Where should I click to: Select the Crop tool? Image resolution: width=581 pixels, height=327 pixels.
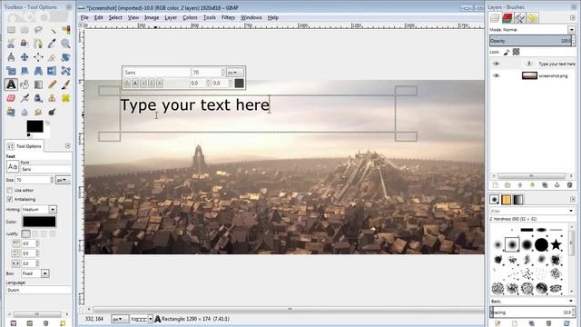click(52, 57)
